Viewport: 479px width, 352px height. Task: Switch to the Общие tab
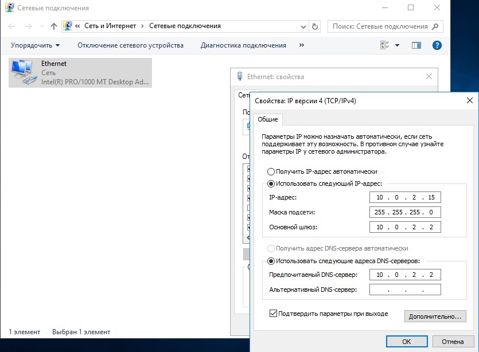(x=267, y=119)
